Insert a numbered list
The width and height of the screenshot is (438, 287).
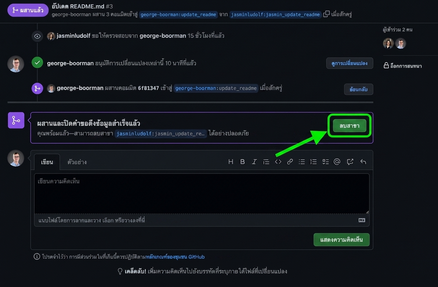(314, 162)
